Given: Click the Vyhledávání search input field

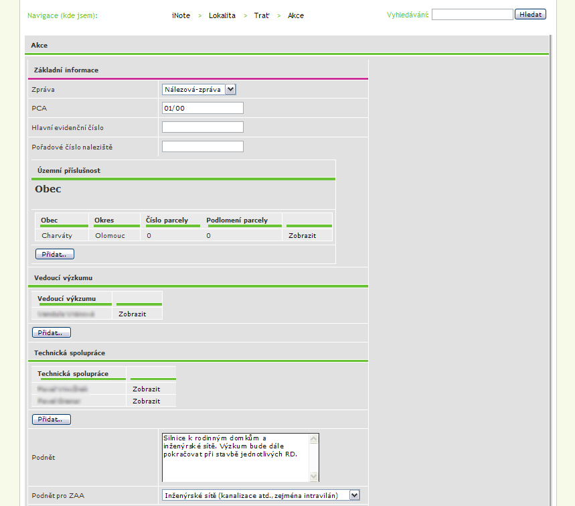Looking at the screenshot, I should point(473,14).
